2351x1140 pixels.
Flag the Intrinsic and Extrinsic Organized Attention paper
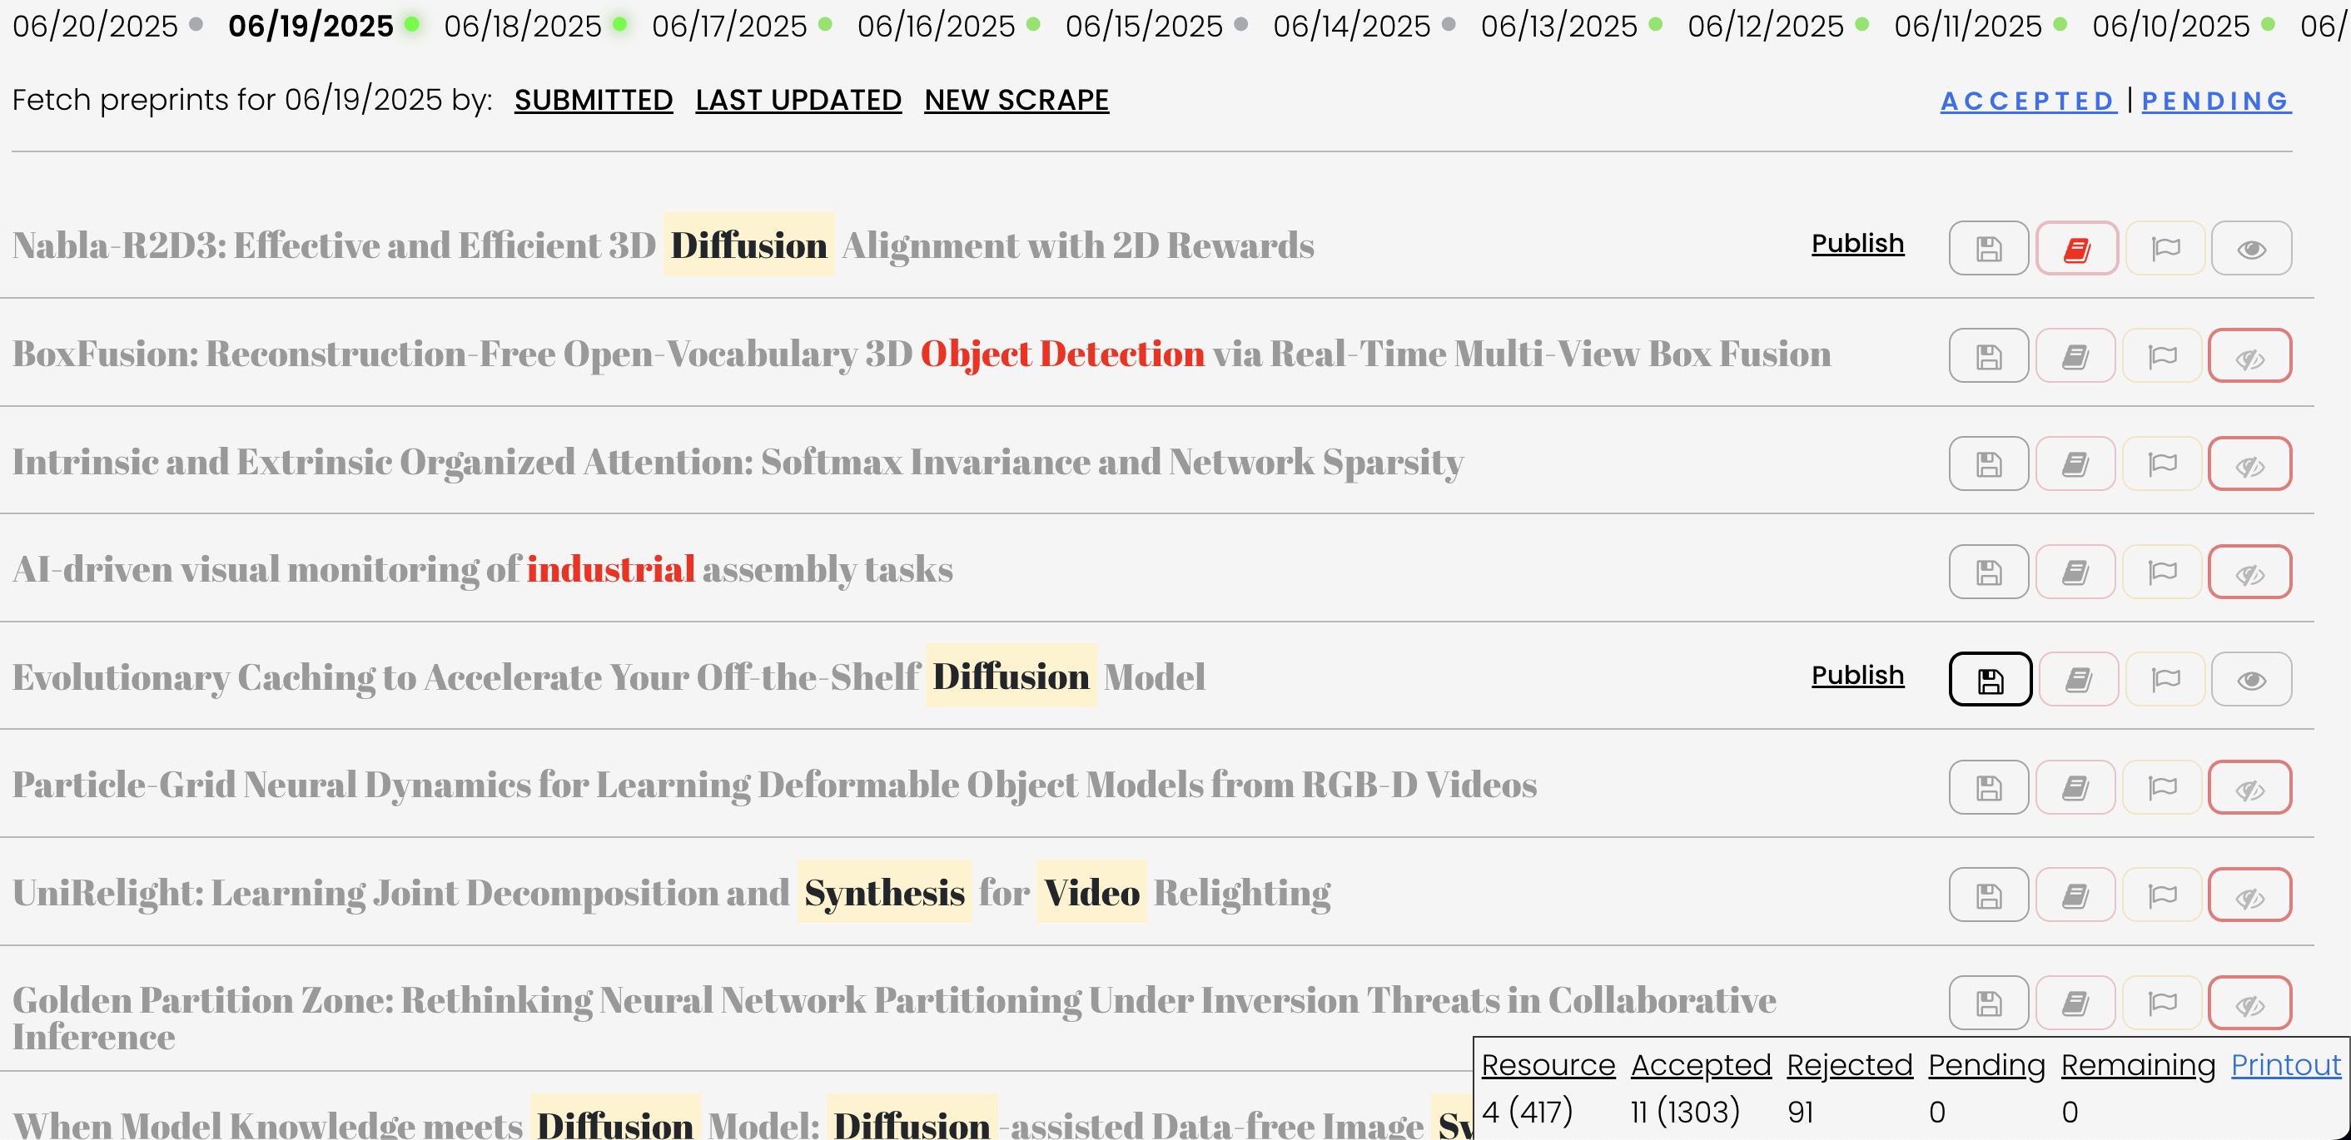point(2162,463)
